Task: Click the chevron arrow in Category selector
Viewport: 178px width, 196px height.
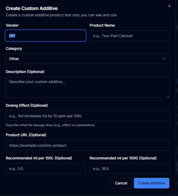Action: (x=164, y=59)
